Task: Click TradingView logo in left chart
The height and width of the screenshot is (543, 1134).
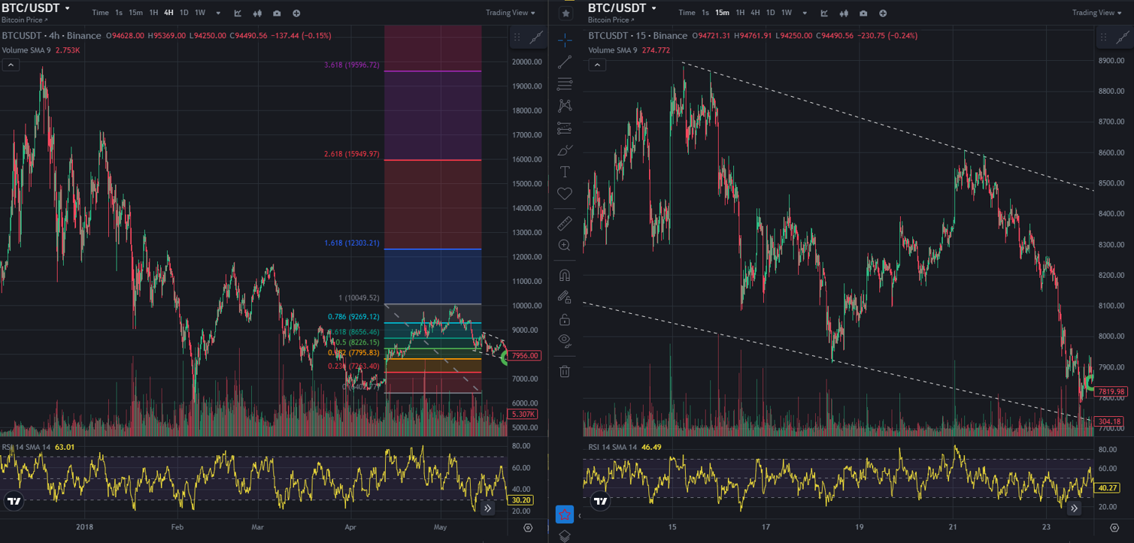Action: tap(13, 500)
